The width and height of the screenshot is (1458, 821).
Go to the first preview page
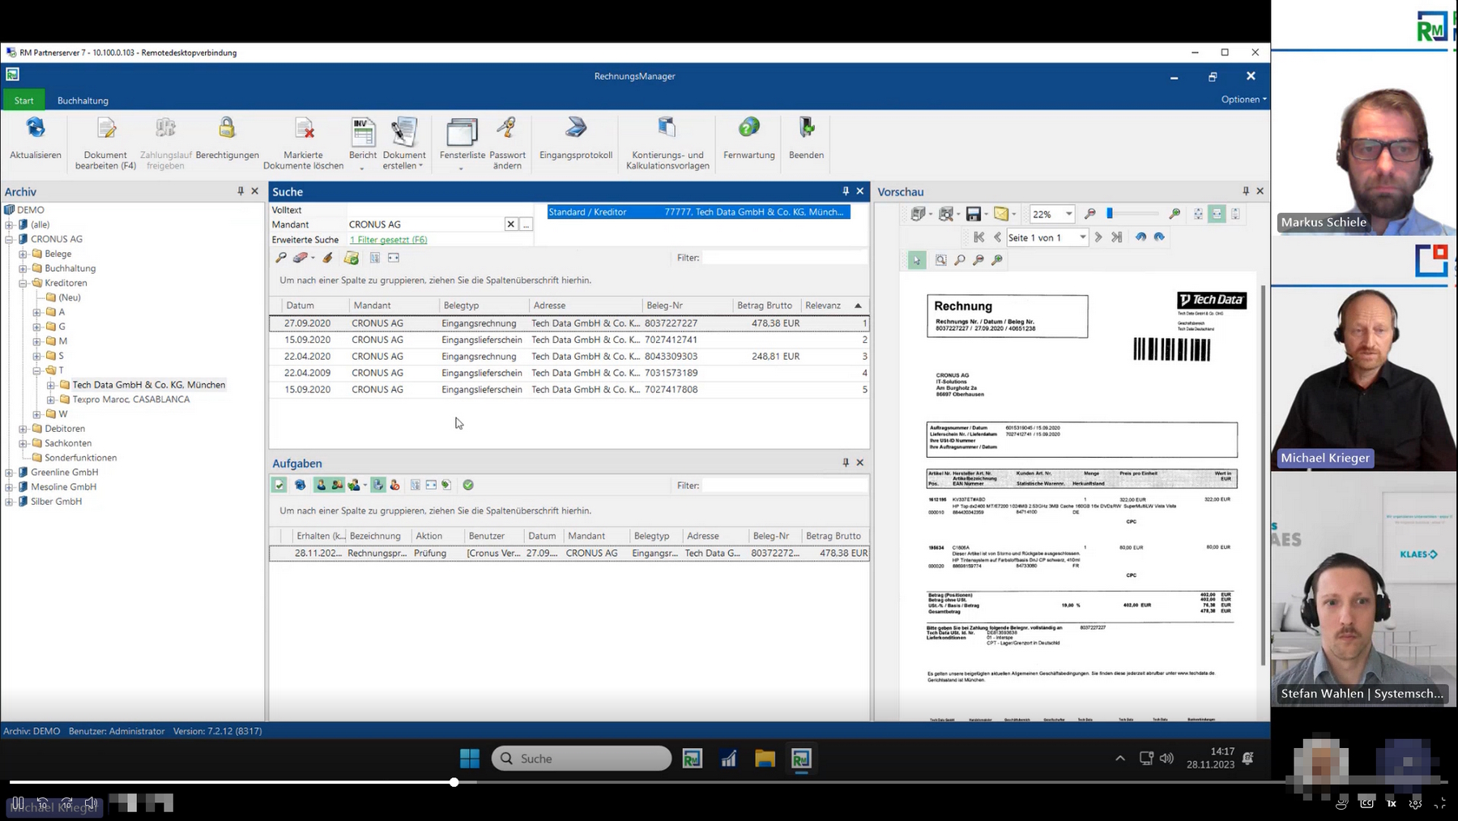click(x=979, y=237)
